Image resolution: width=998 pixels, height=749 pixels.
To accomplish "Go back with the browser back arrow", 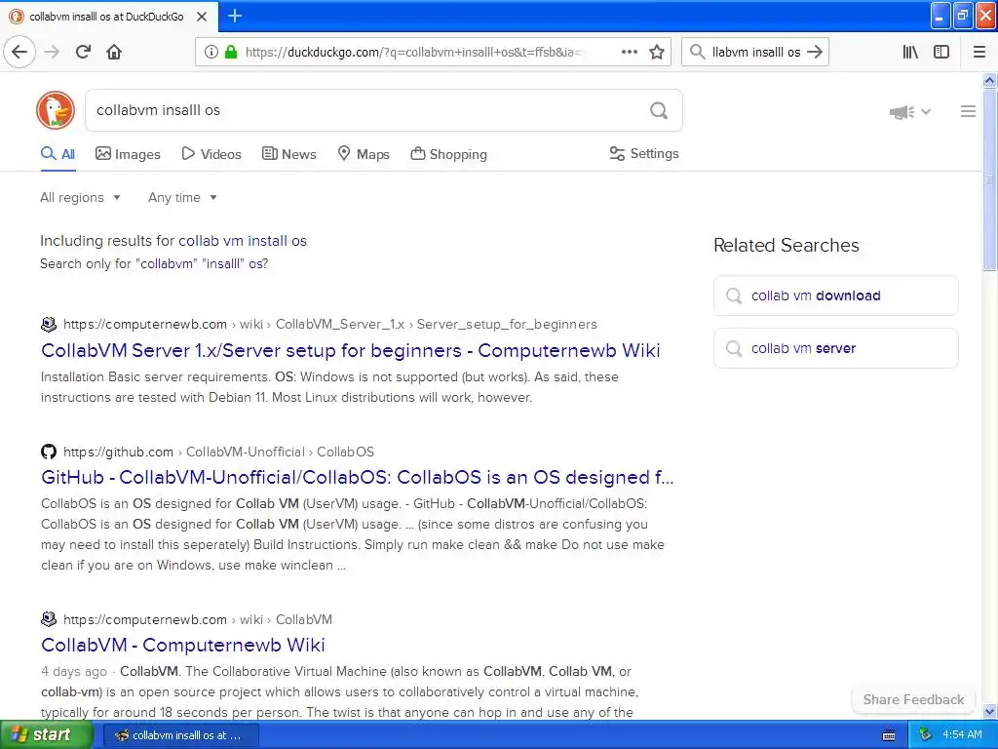I will tap(19, 52).
